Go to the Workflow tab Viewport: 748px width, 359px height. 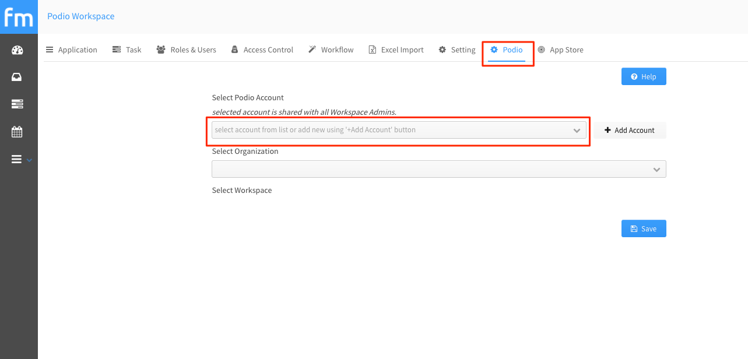click(x=331, y=50)
